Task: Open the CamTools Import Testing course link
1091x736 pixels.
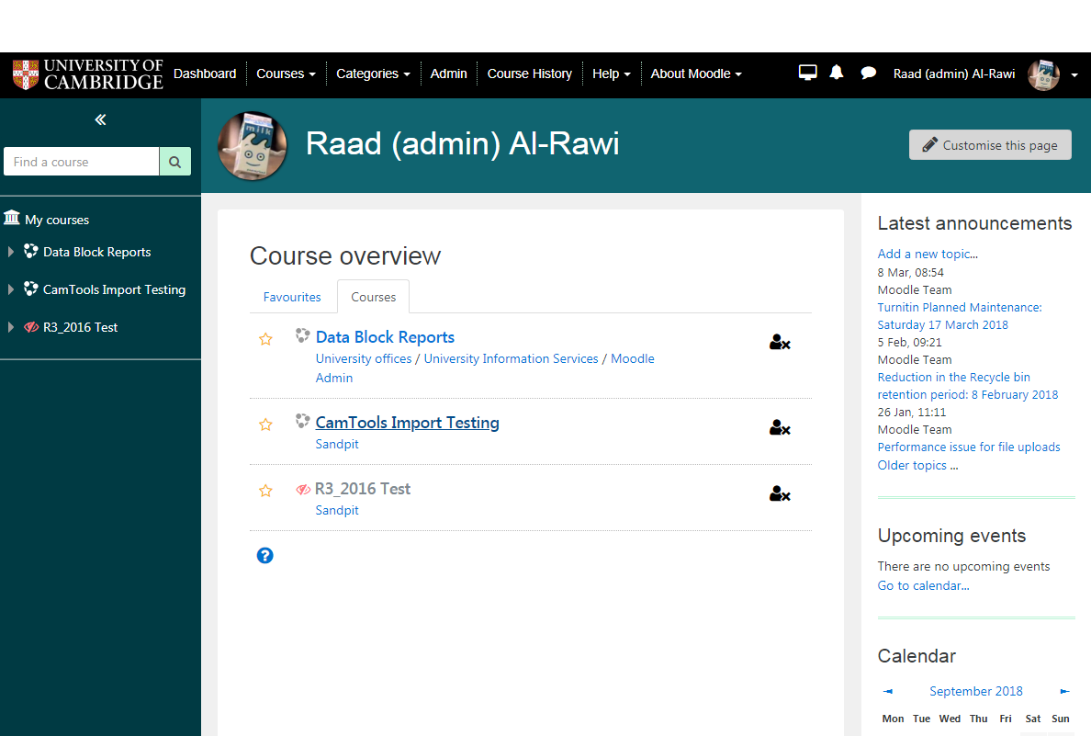Action: tap(407, 423)
